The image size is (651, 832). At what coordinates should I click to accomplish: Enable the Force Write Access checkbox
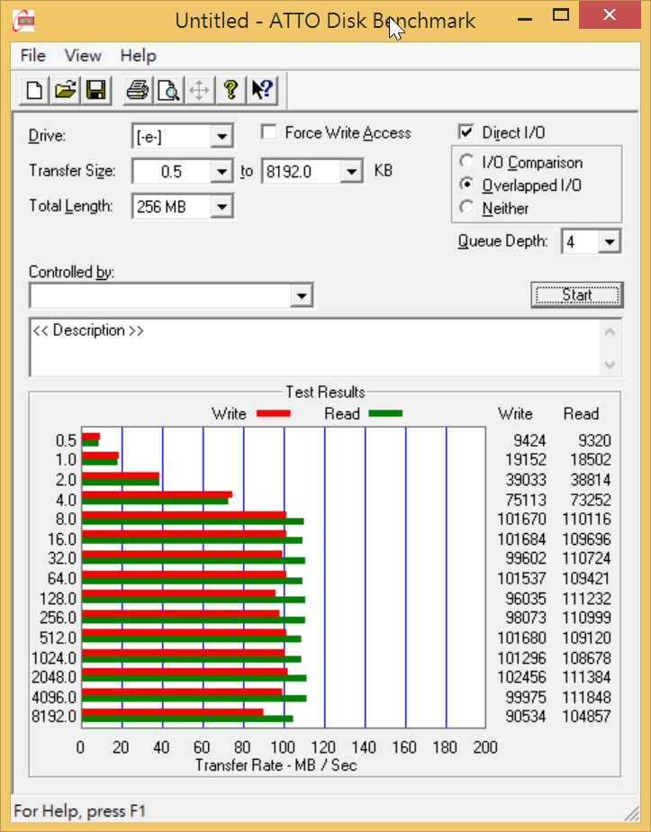[x=269, y=132]
